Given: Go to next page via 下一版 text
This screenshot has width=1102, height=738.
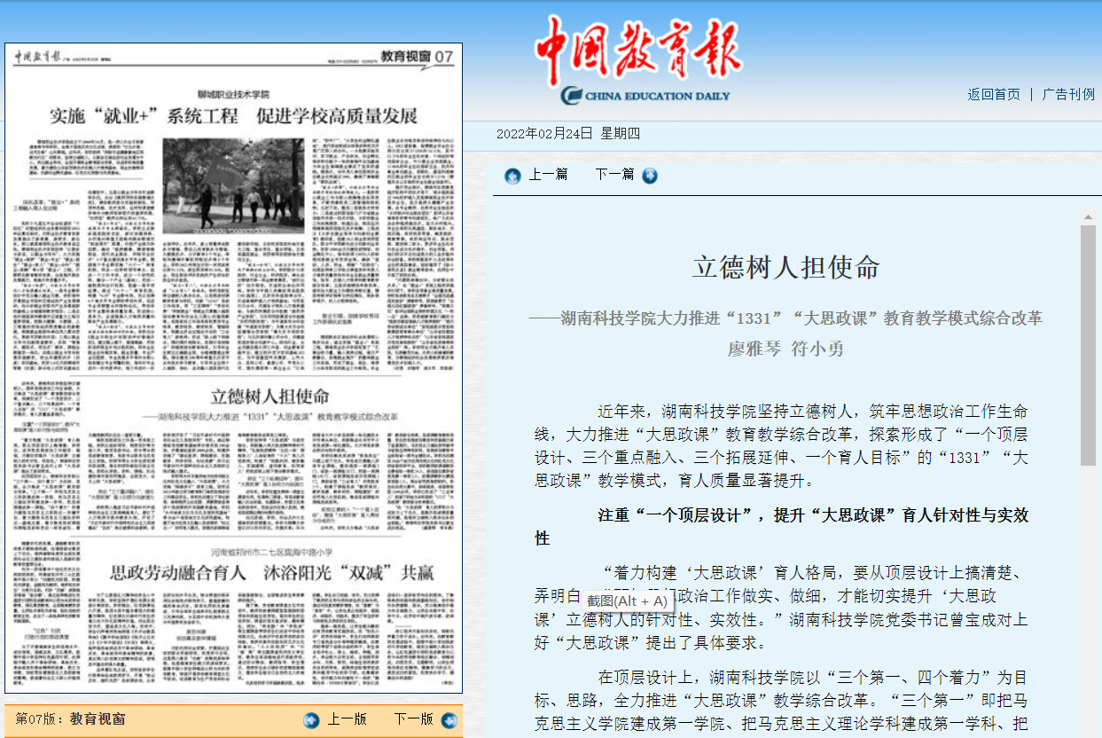Looking at the screenshot, I should 413,719.
